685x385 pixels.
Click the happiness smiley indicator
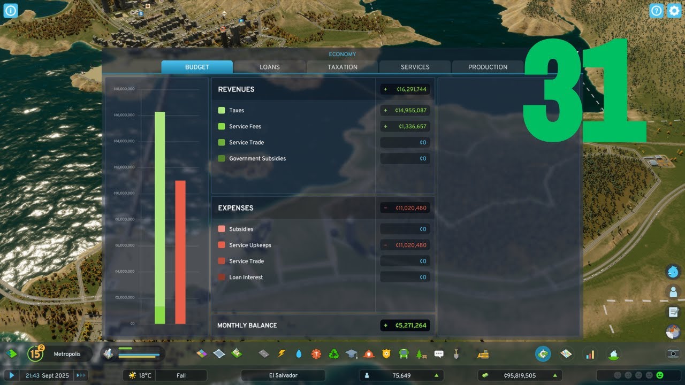tap(659, 375)
